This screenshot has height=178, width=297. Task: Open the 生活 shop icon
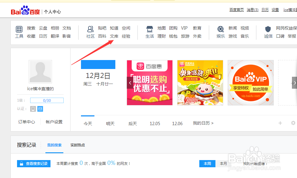(150, 29)
